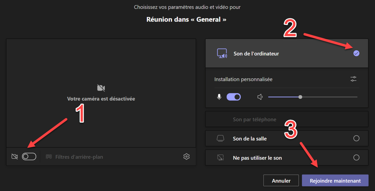This screenshot has height=191, width=375.
Task: Click the no-audio crossed monitor icon
Action: pos(220,158)
